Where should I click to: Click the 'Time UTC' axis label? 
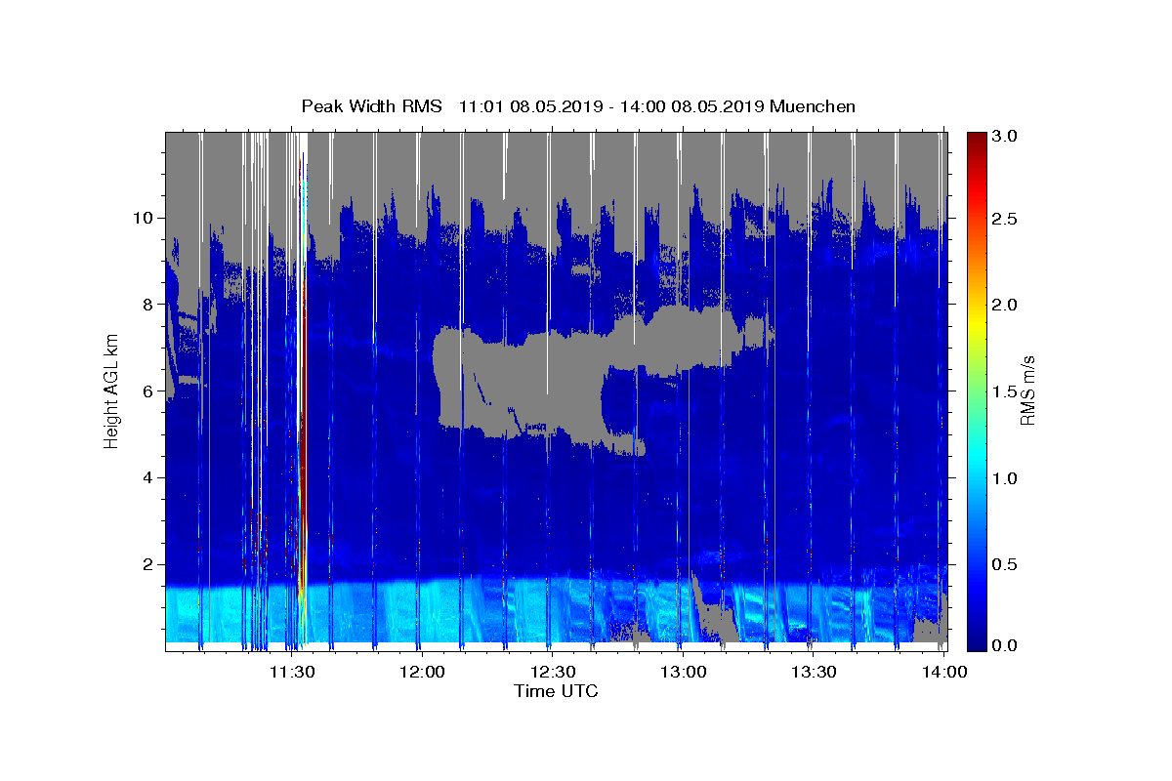tap(556, 691)
